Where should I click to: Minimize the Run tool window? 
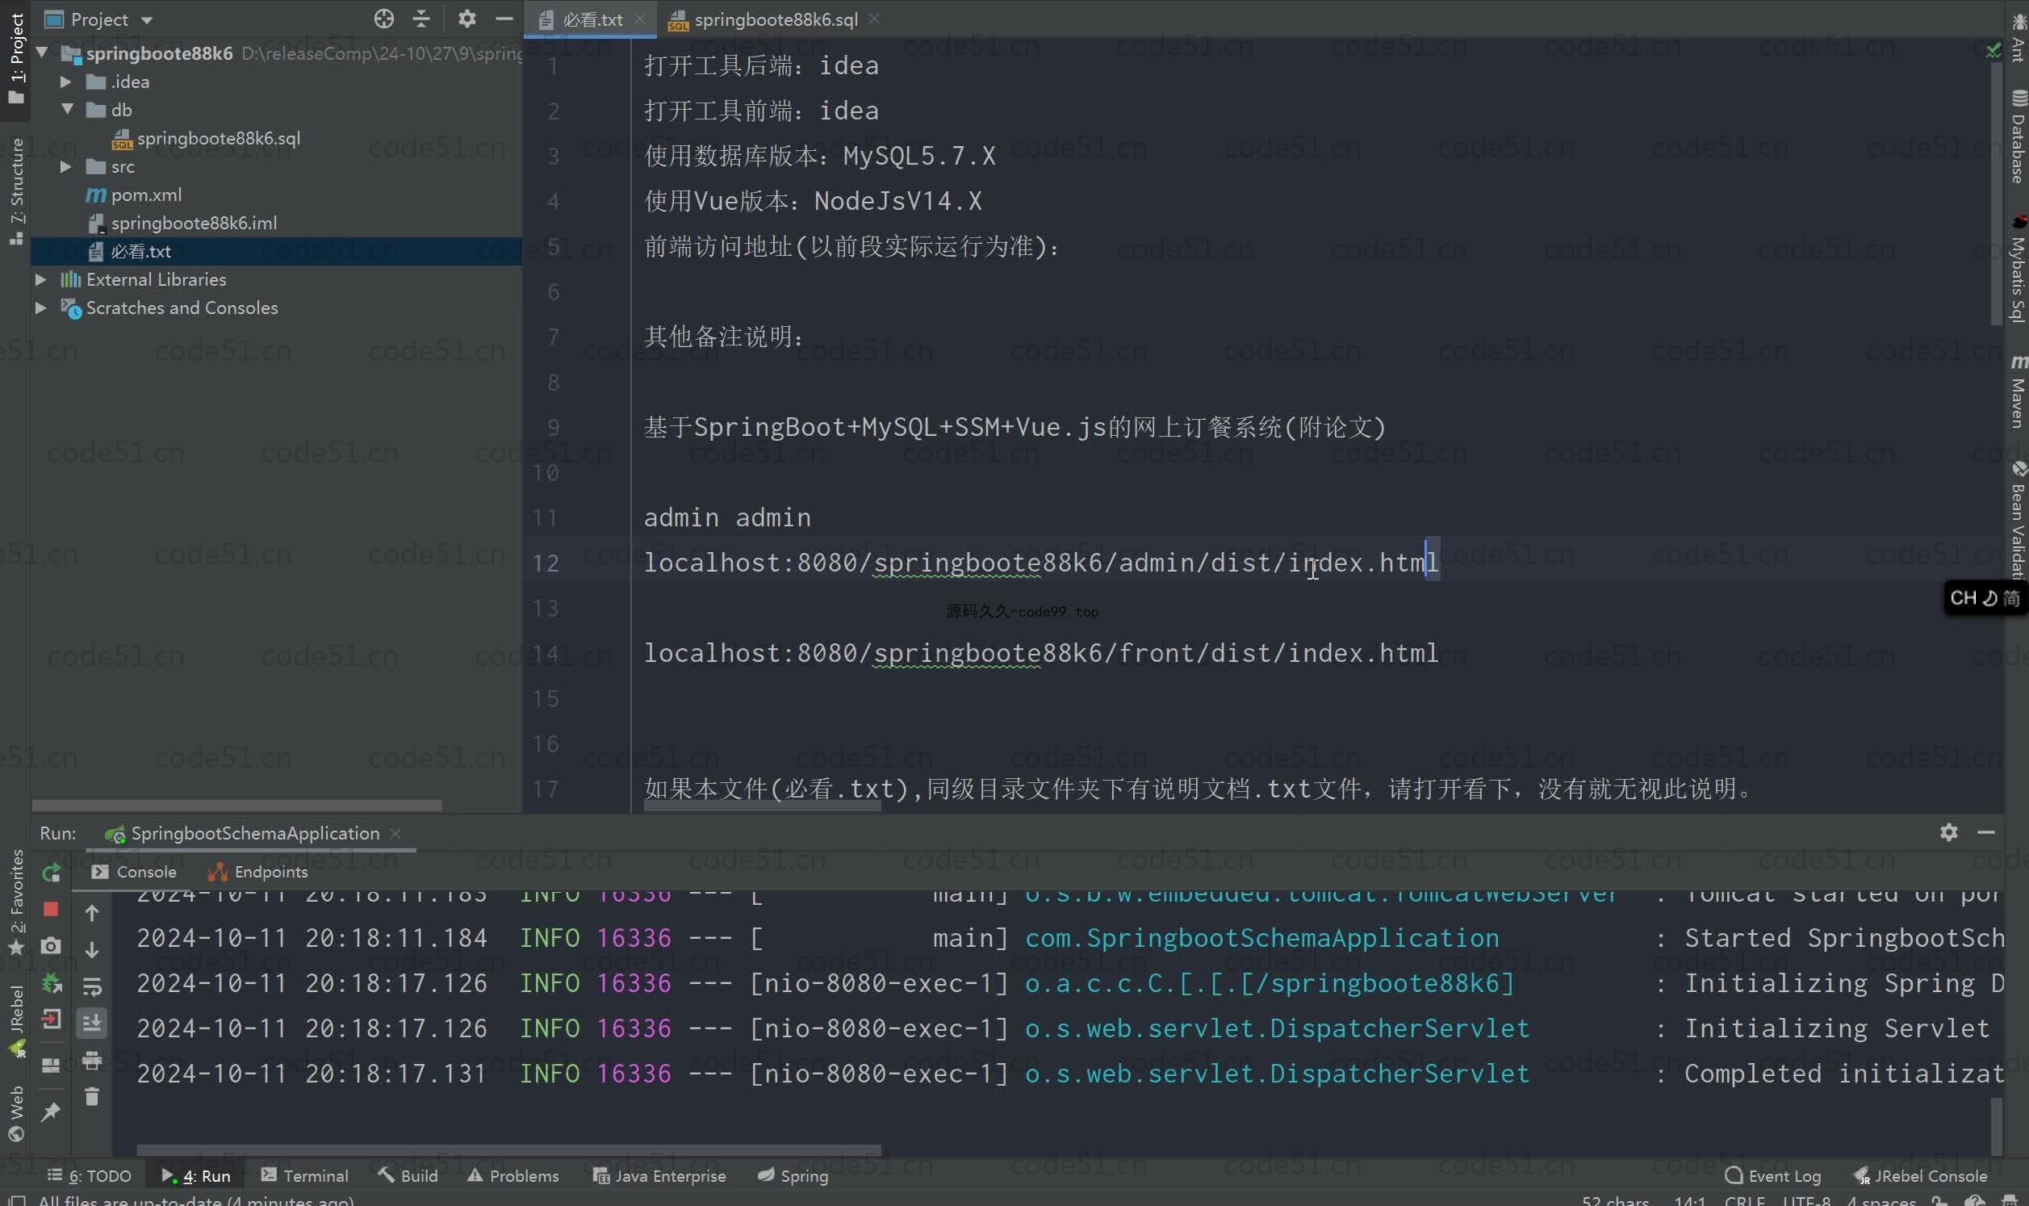tap(1986, 832)
